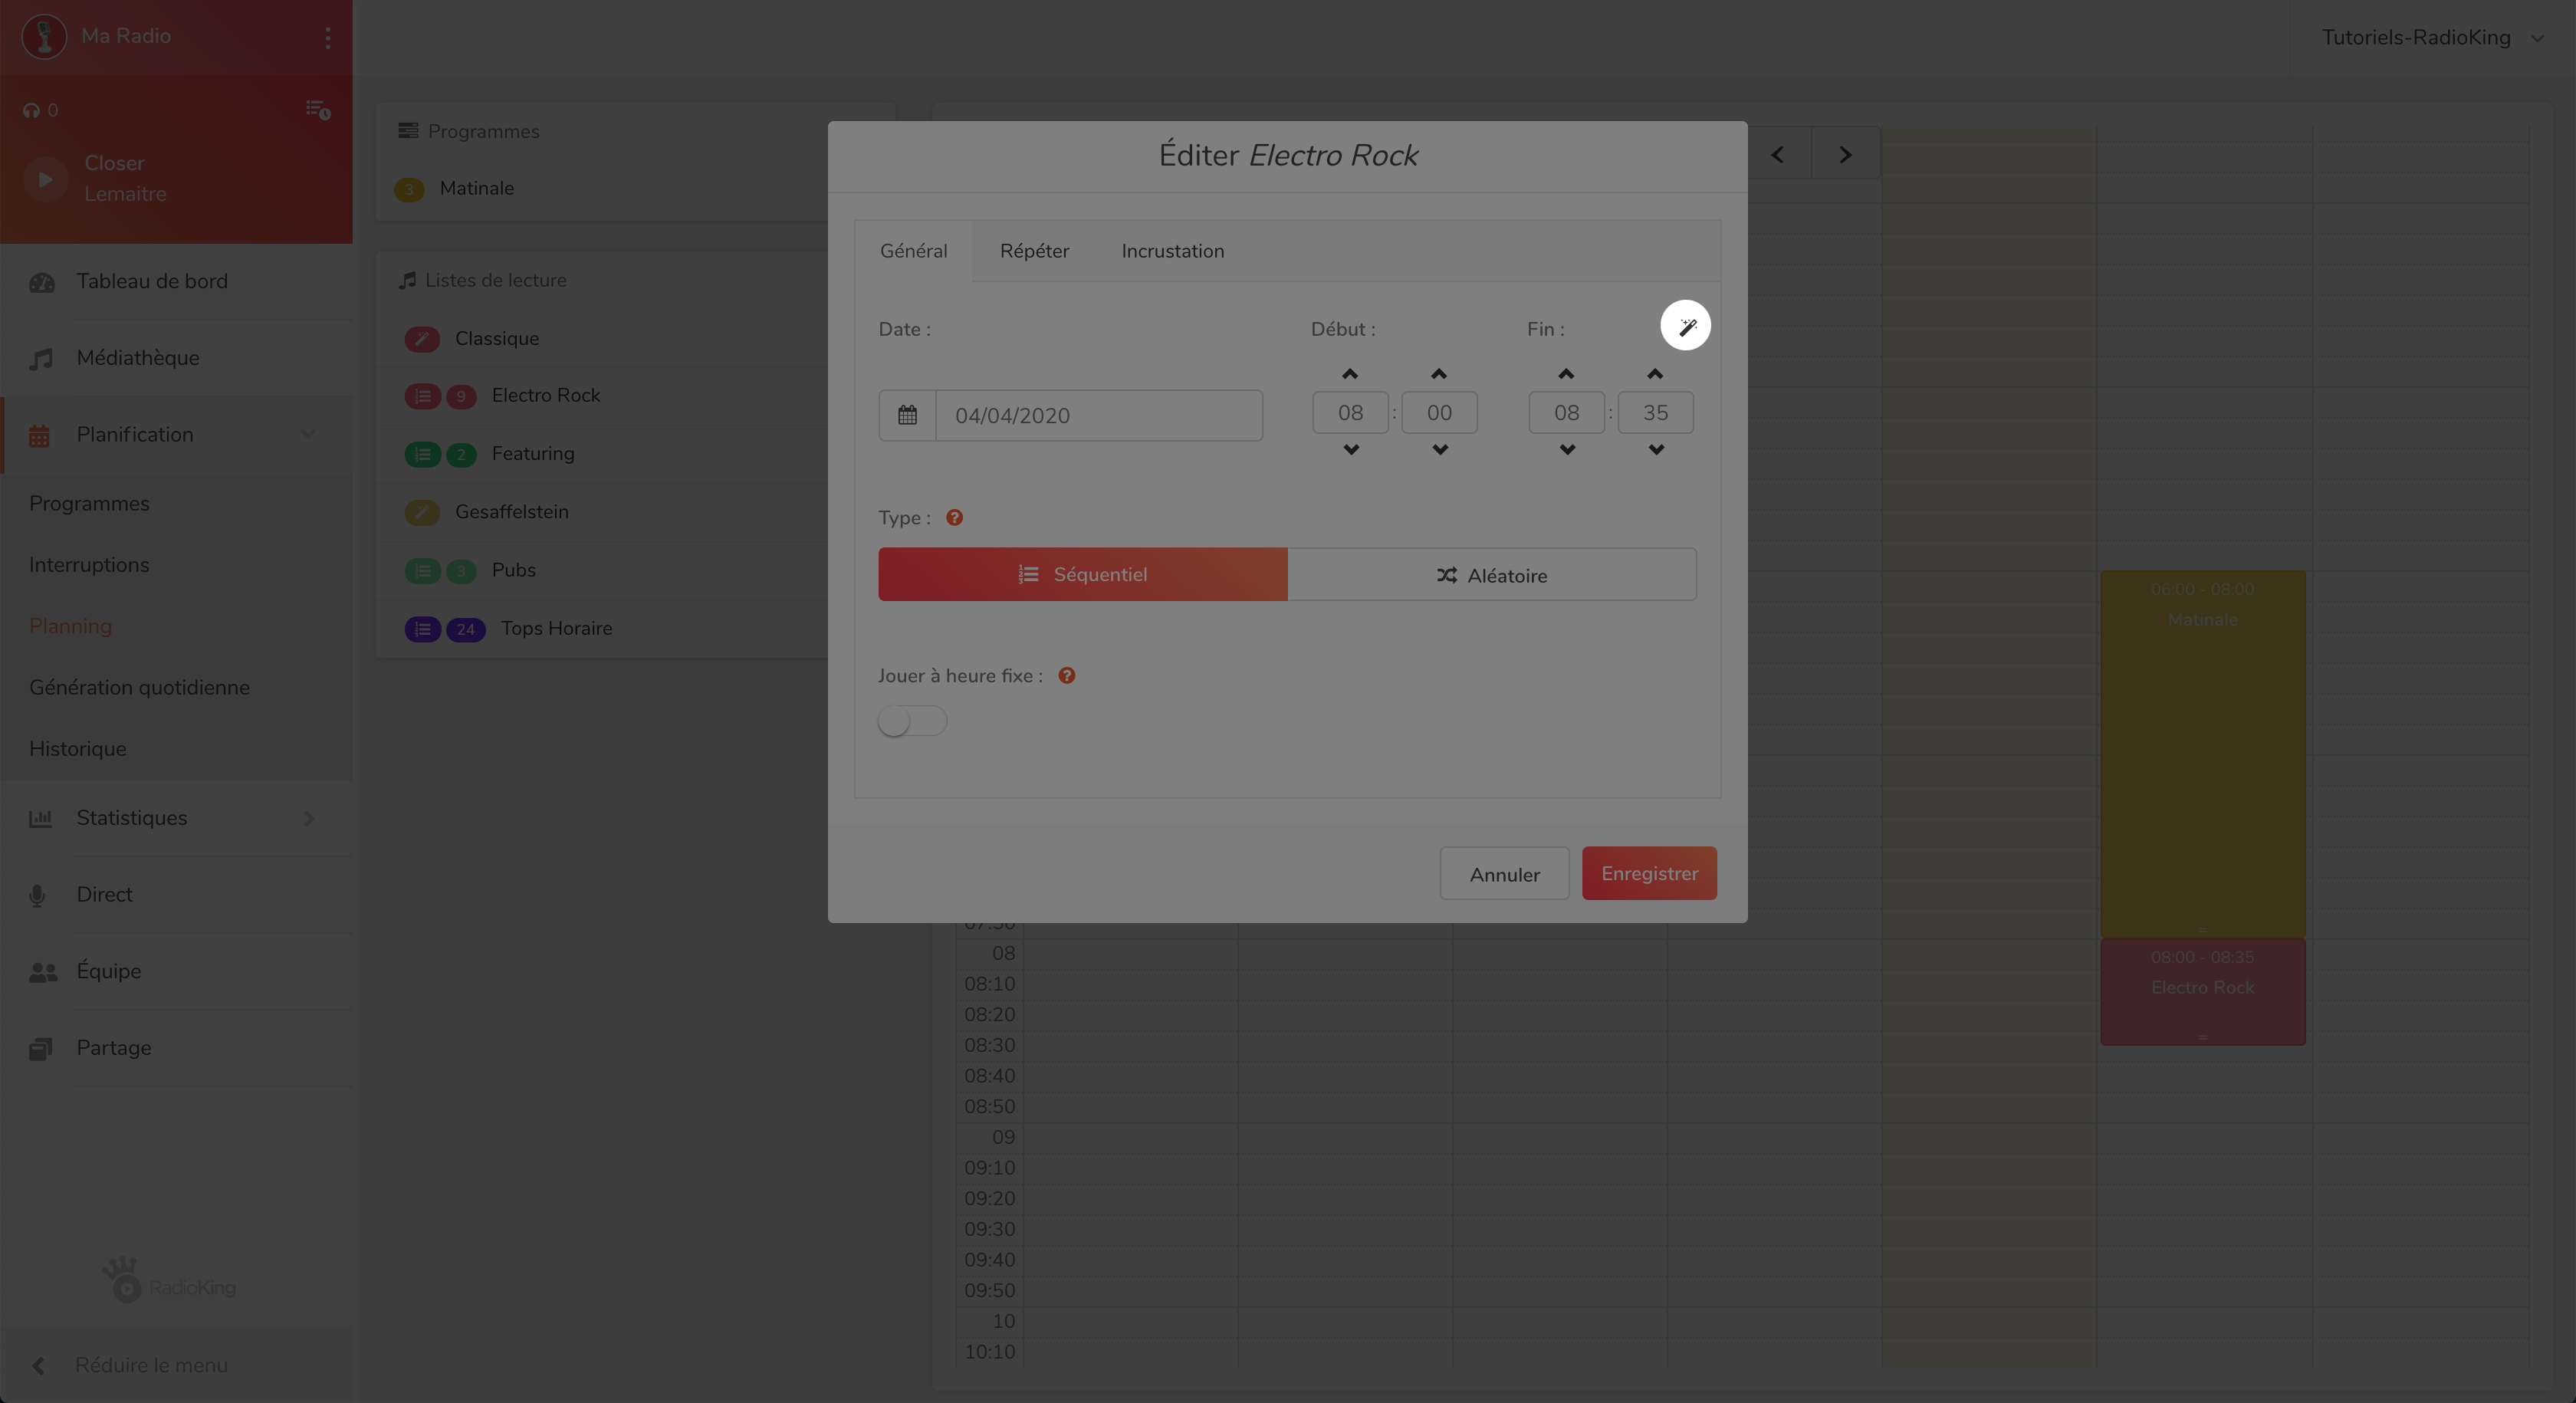Click help icon next to Jouer à heure fixe
Image resolution: width=2576 pixels, height=1403 pixels.
tap(1067, 676)
